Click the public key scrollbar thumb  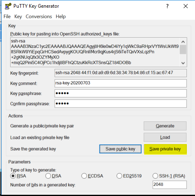(x=183, y=50)
